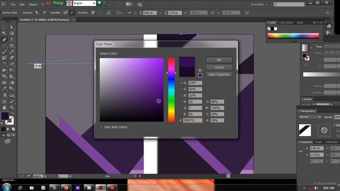Open the Normal blending mode dropdown
The width and height of the screenshot is (340, 191).
[x=310, y=117]
